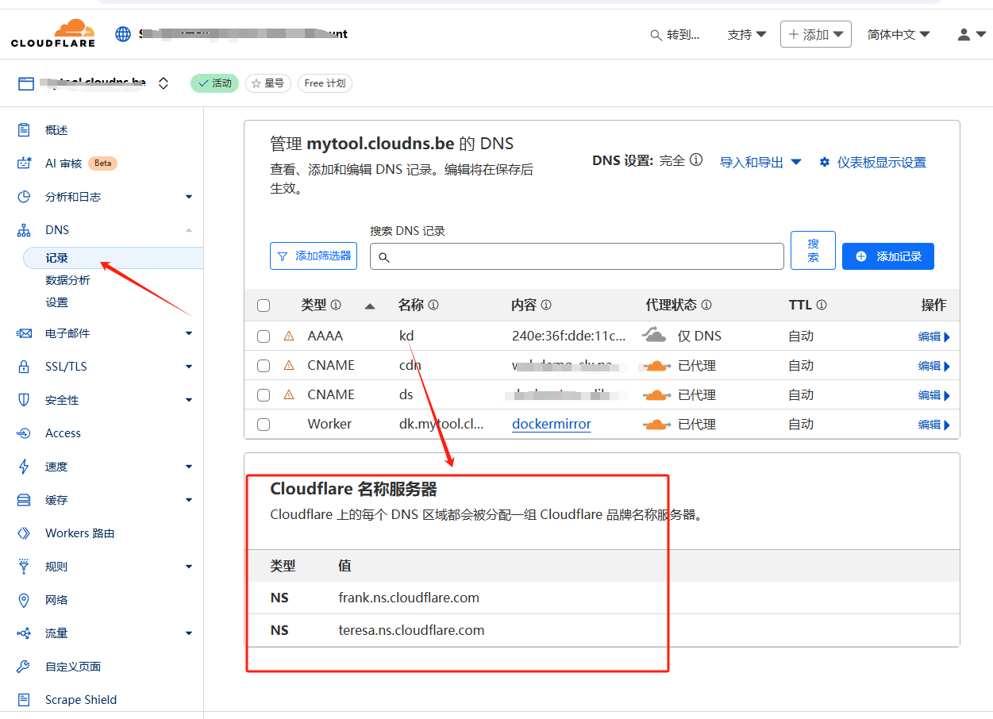Click the 安全性 shield icon
Screen dimensions: 993x719
click(x=24, y=400)
